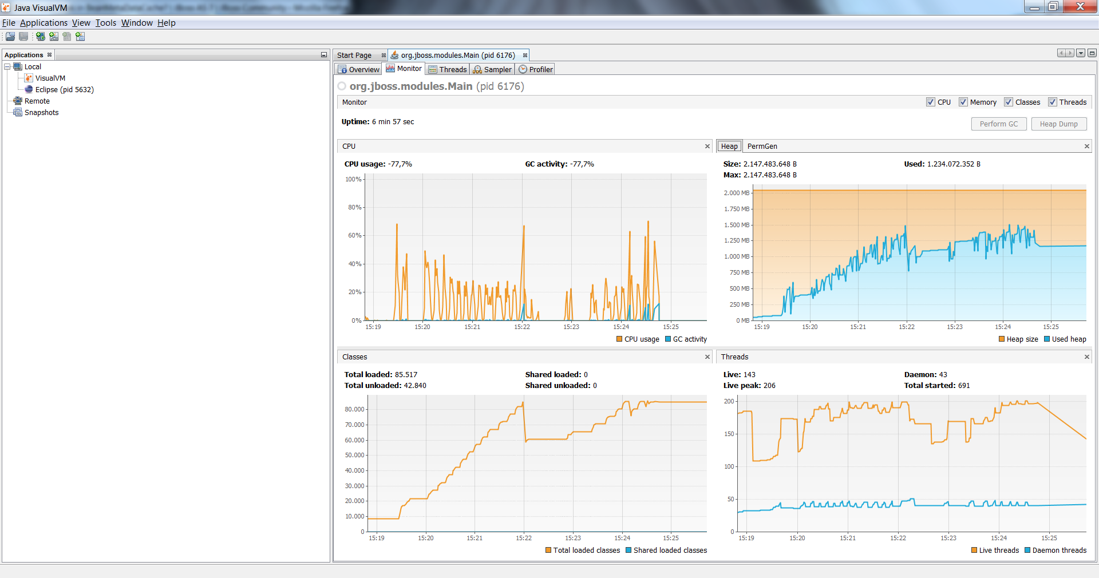Click the Live threads legend swatch
Image resolution: width=1099 pixels, height=578 pixels.
[x=974, y=551]
